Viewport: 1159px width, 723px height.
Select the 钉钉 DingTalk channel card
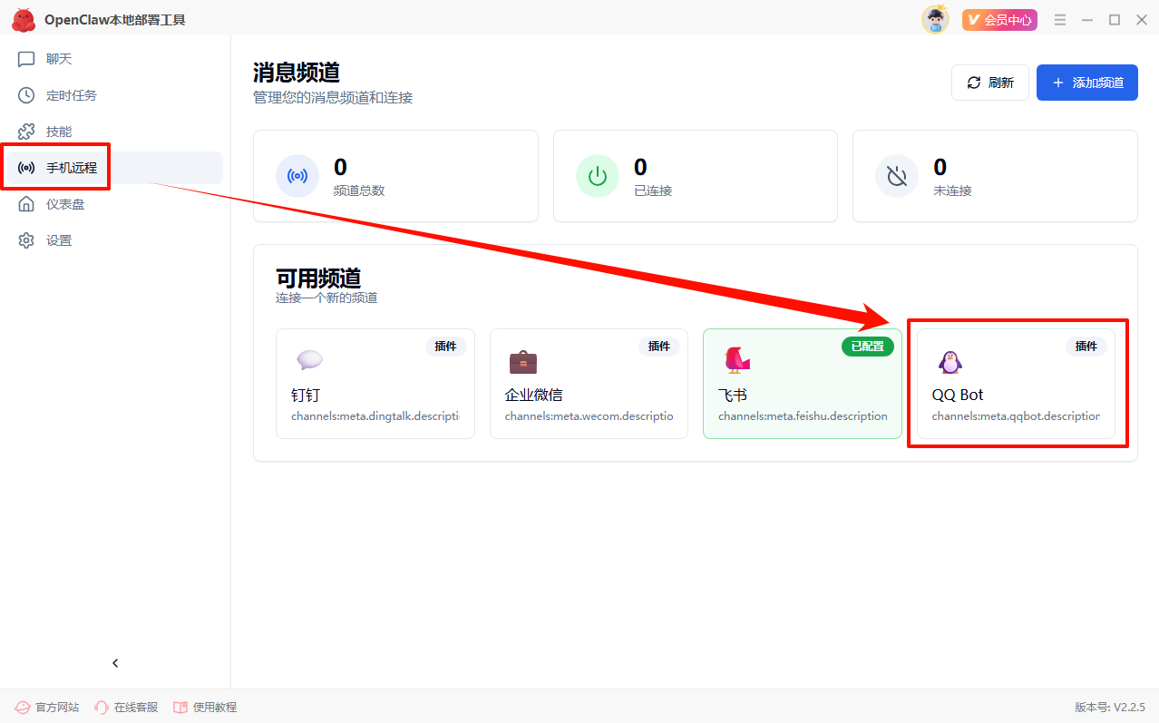coord(375,384)
